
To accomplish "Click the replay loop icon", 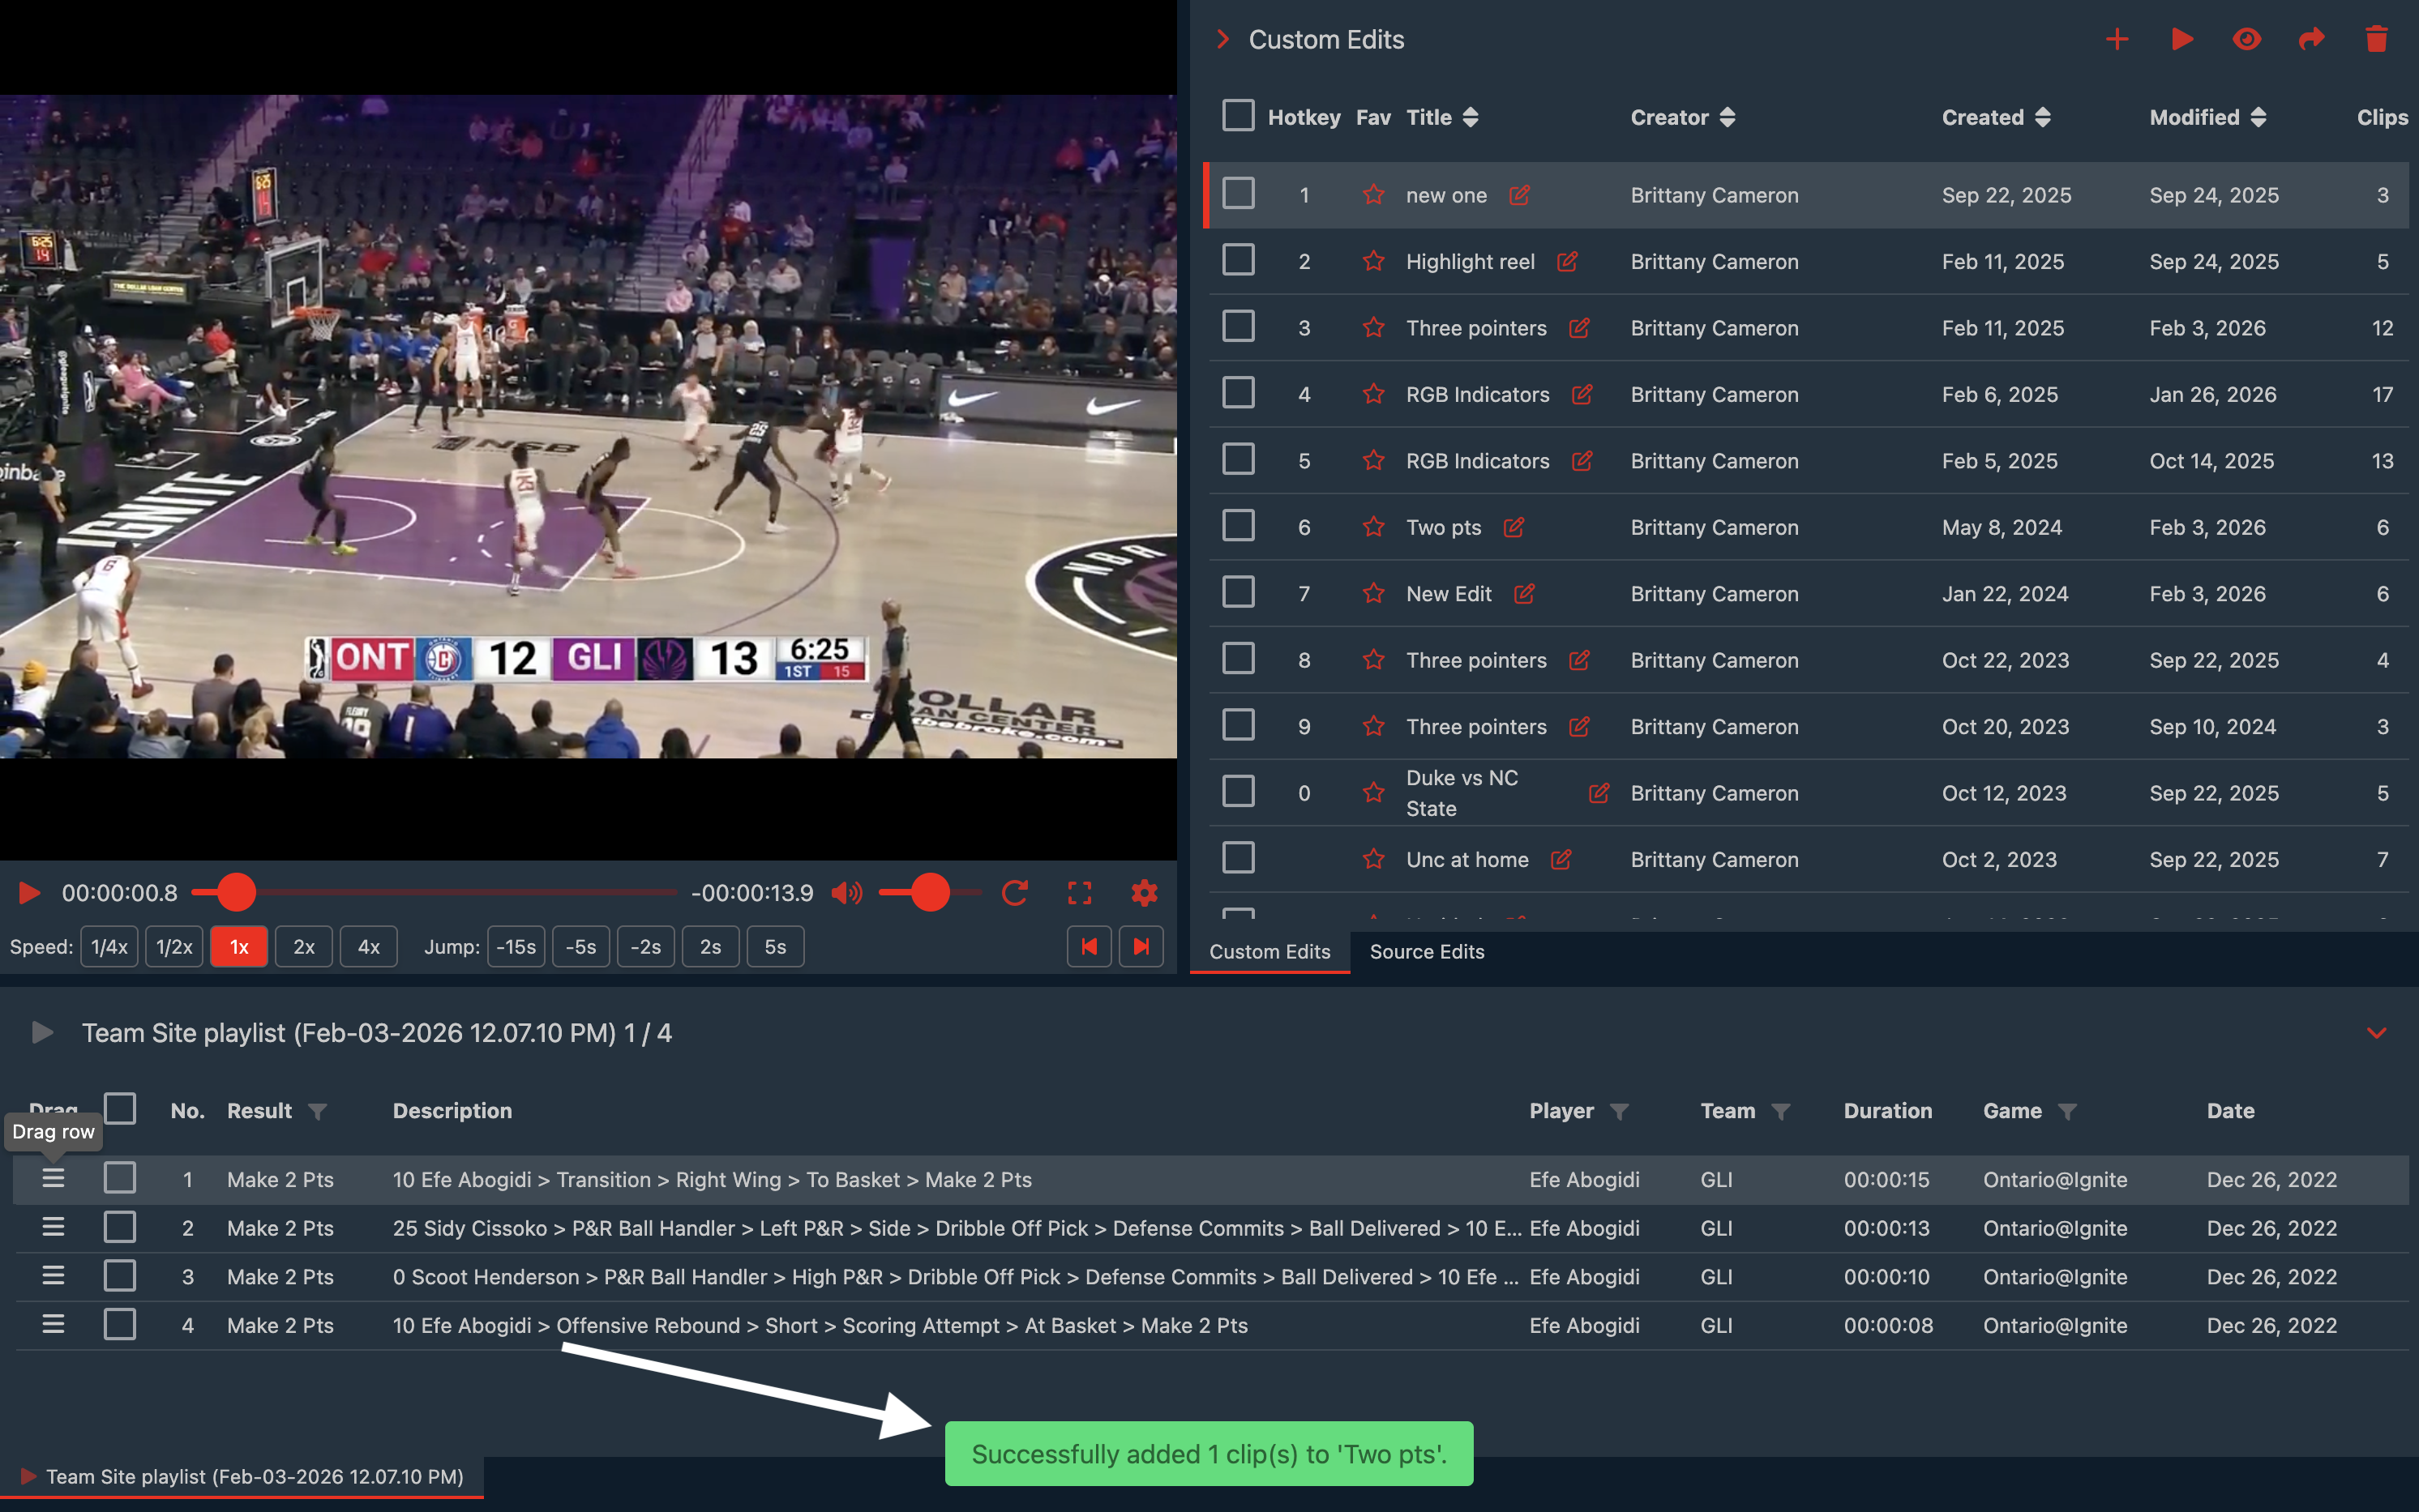I will click(x=1014, y=892).
